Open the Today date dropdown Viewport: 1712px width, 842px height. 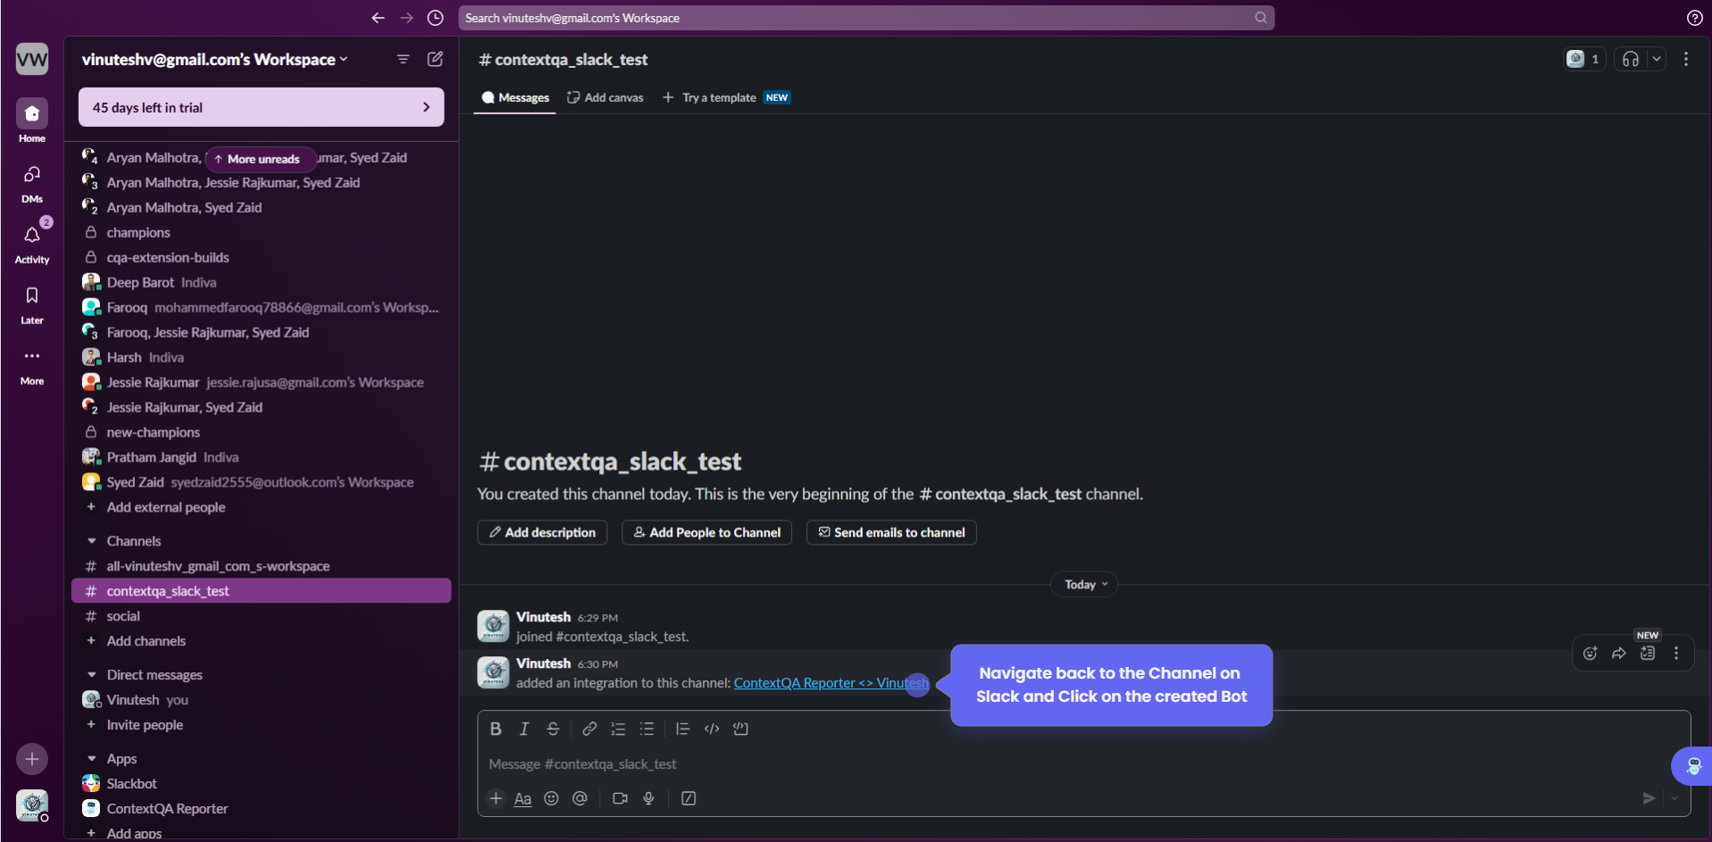pos(1085,585)
